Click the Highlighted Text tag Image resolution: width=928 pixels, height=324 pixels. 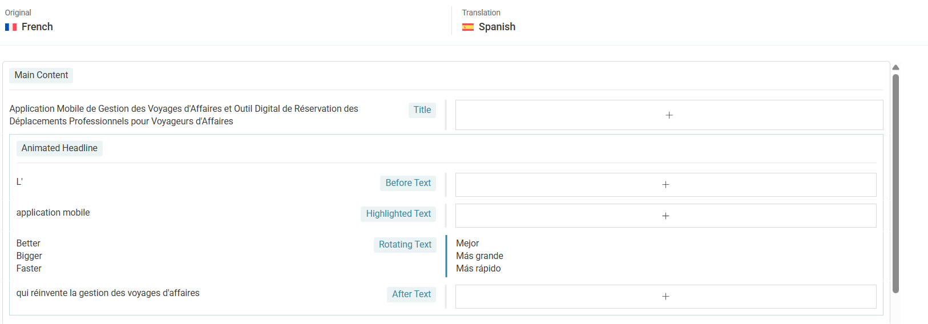398,214
